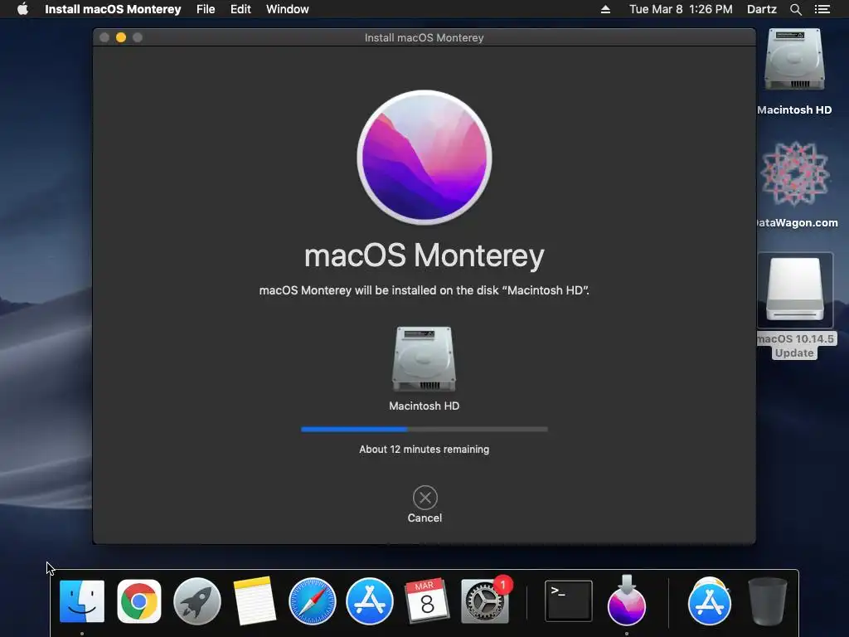The image size is (849, 637).
Task: Open Launchpad rocket icon in the Dock
Action: [x=197, y=601]
